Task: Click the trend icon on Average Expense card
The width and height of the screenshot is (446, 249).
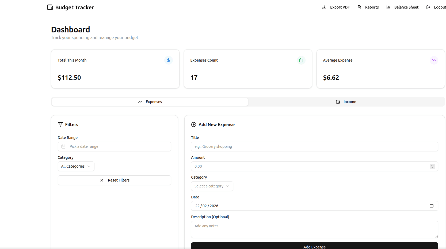Action: pyautogui.click(x=434, y=60)
